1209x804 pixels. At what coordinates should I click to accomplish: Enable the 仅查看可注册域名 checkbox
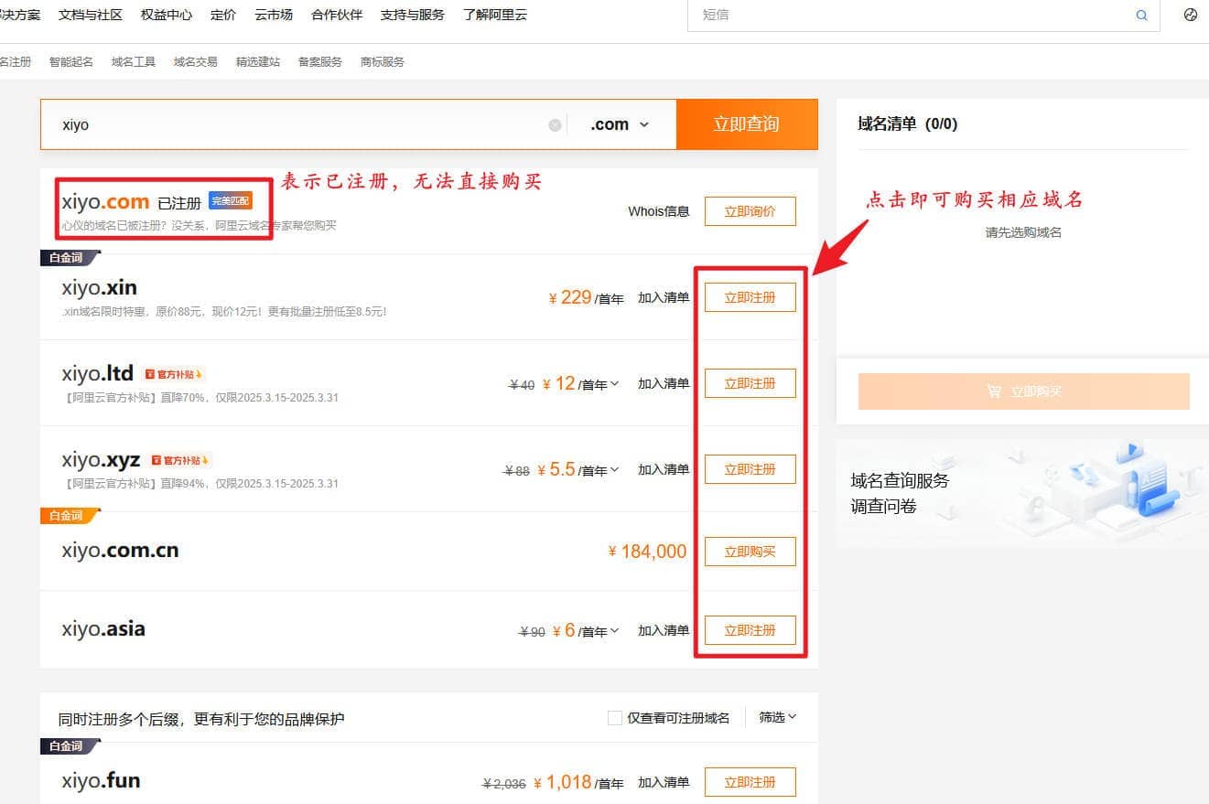coord(615,718)
